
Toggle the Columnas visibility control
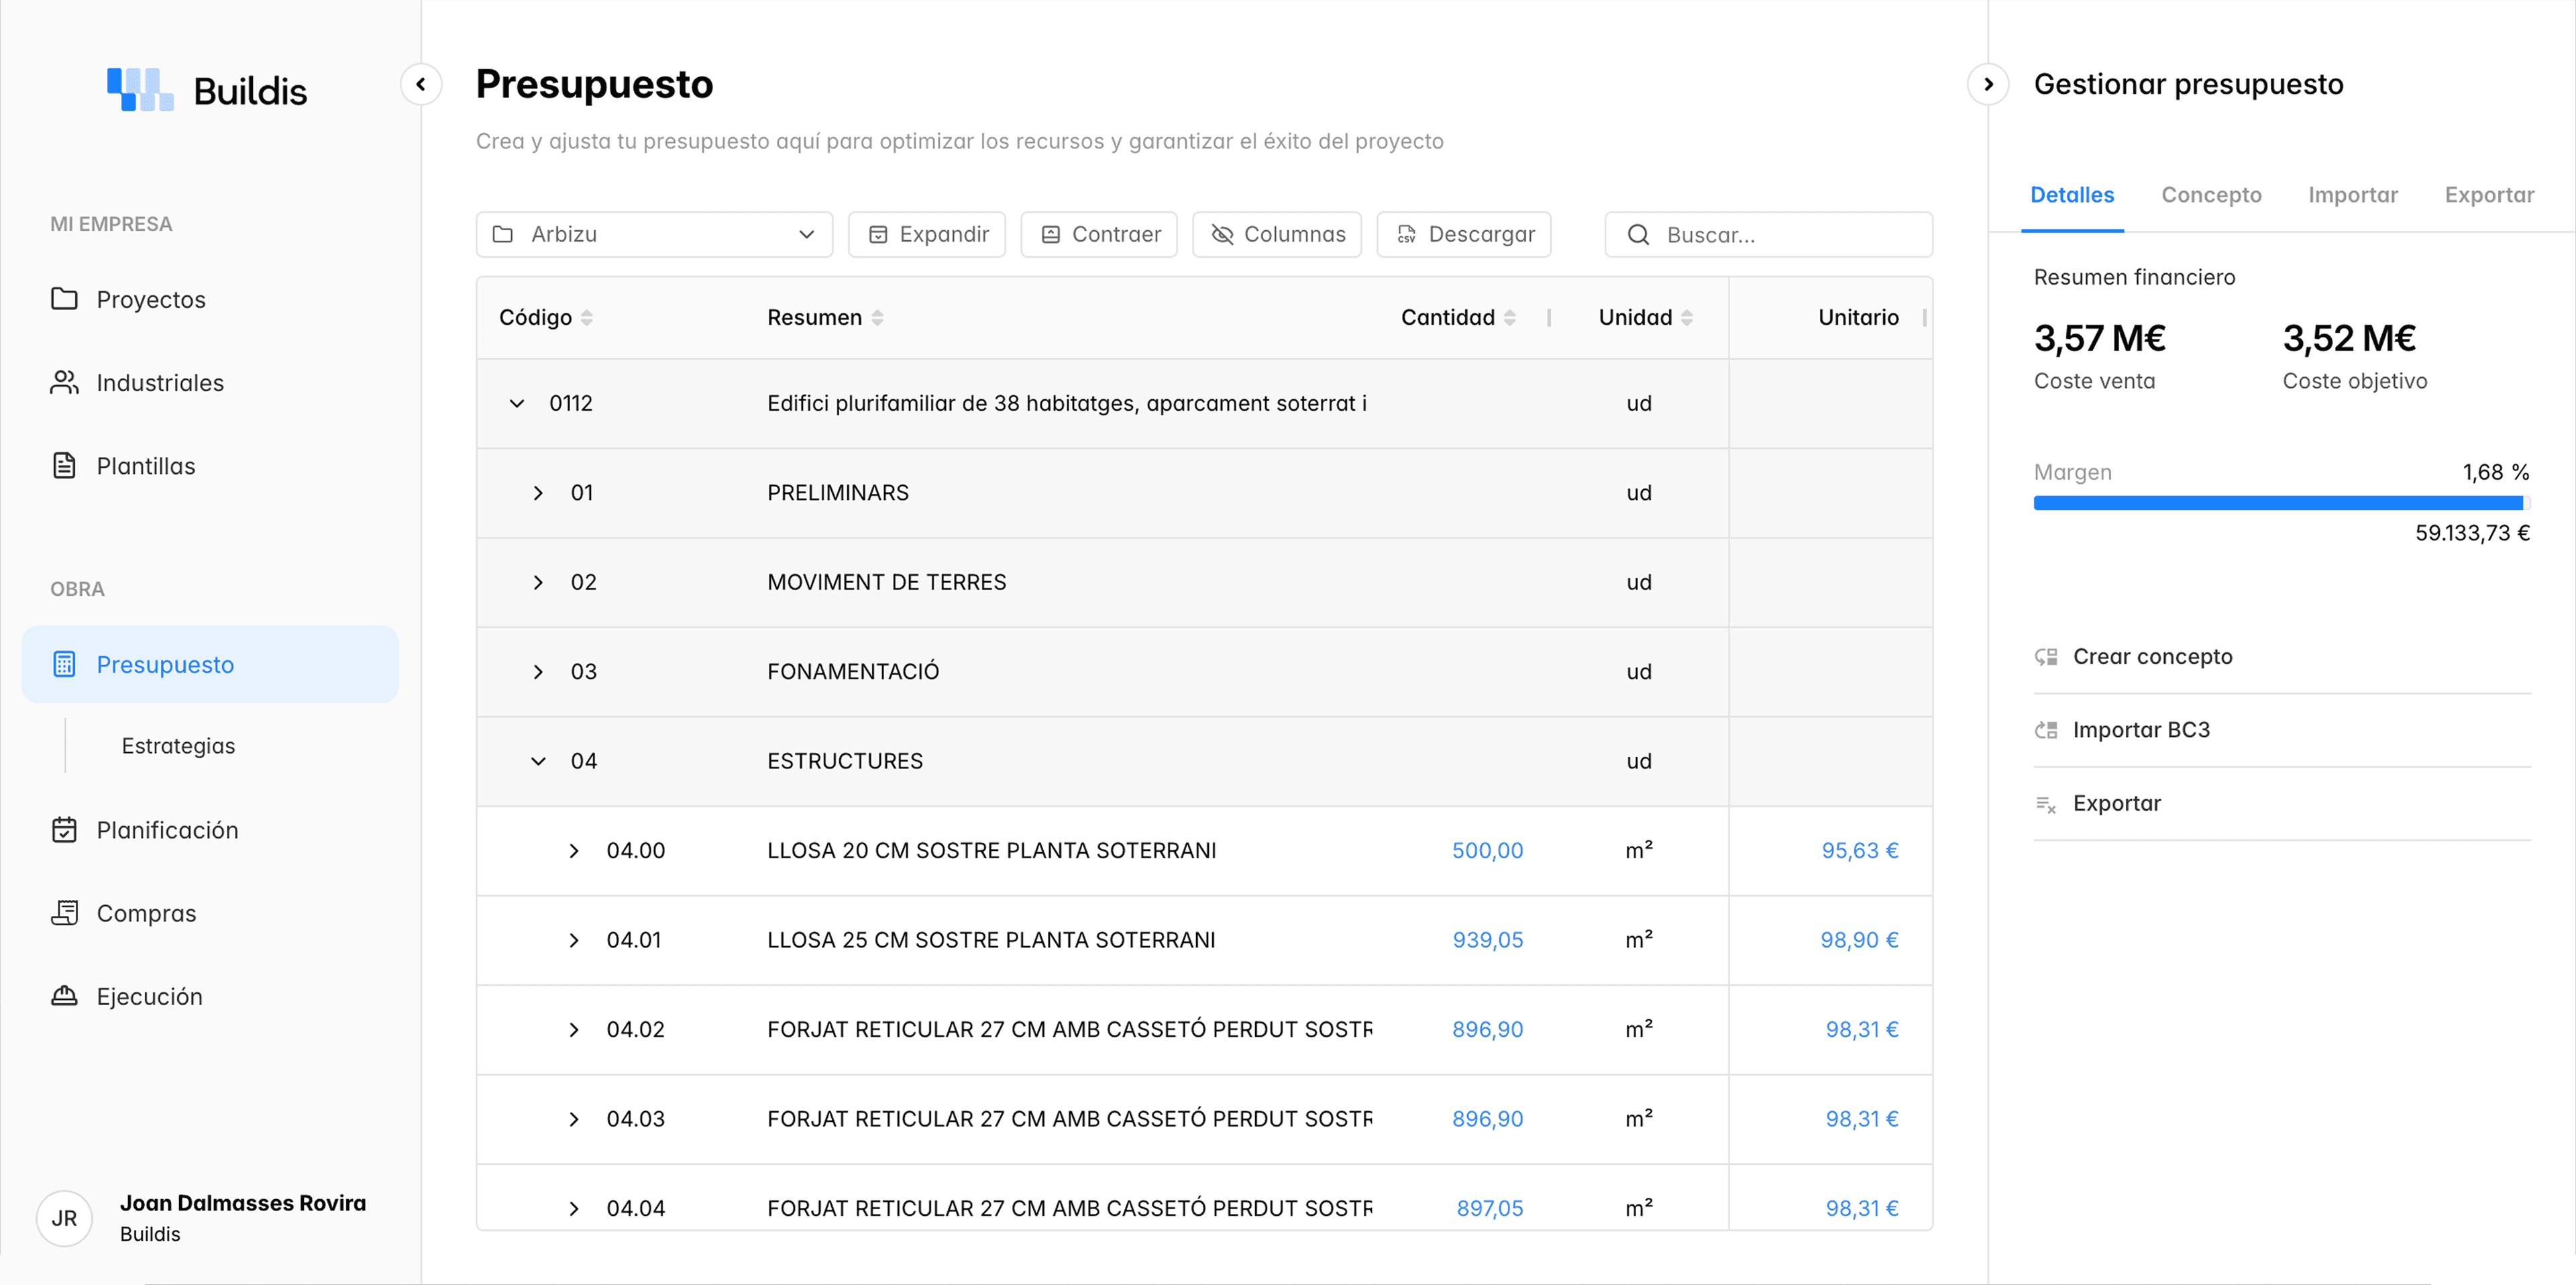click(1277, 234)
